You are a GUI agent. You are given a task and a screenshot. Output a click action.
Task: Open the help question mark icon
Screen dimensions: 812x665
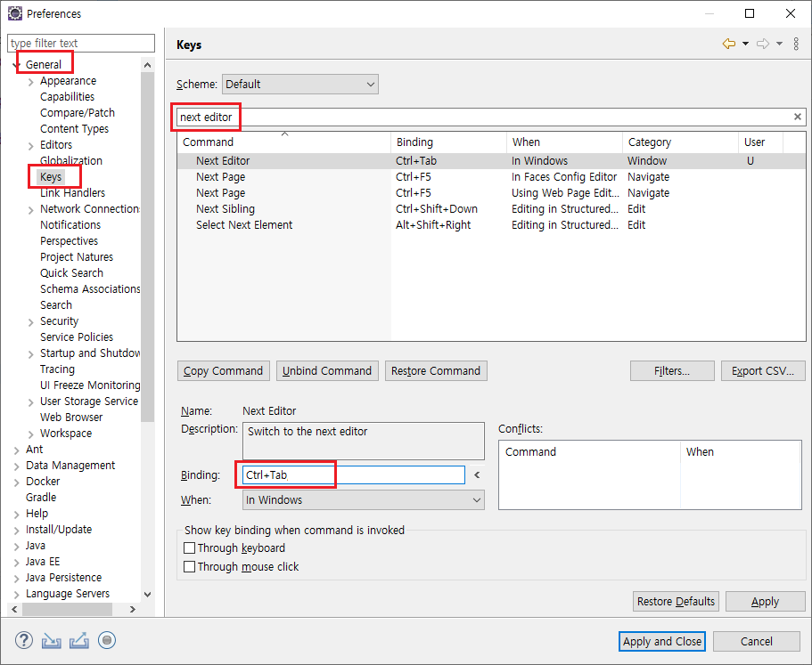click(x=24, y=640)
